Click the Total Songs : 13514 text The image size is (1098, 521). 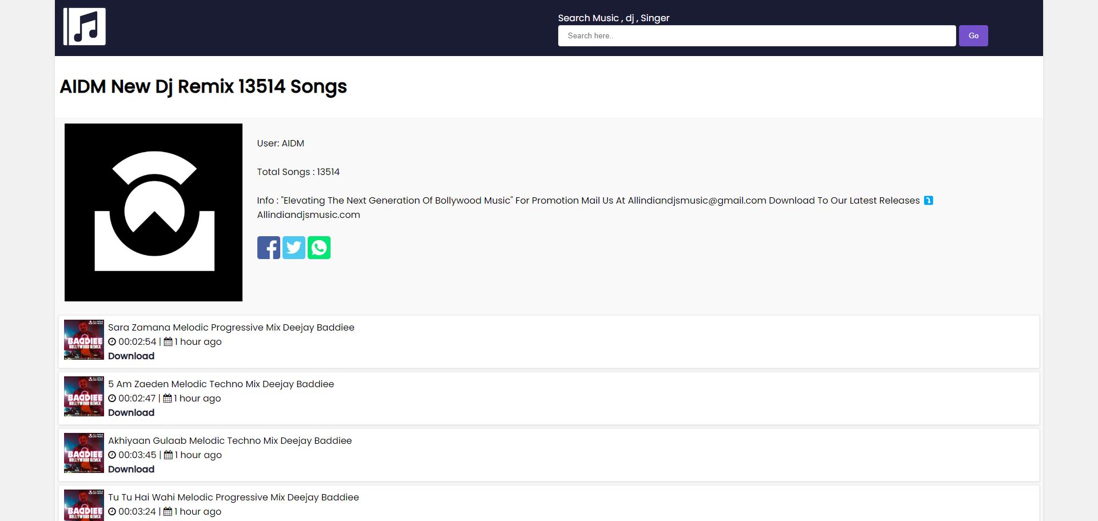298,172
